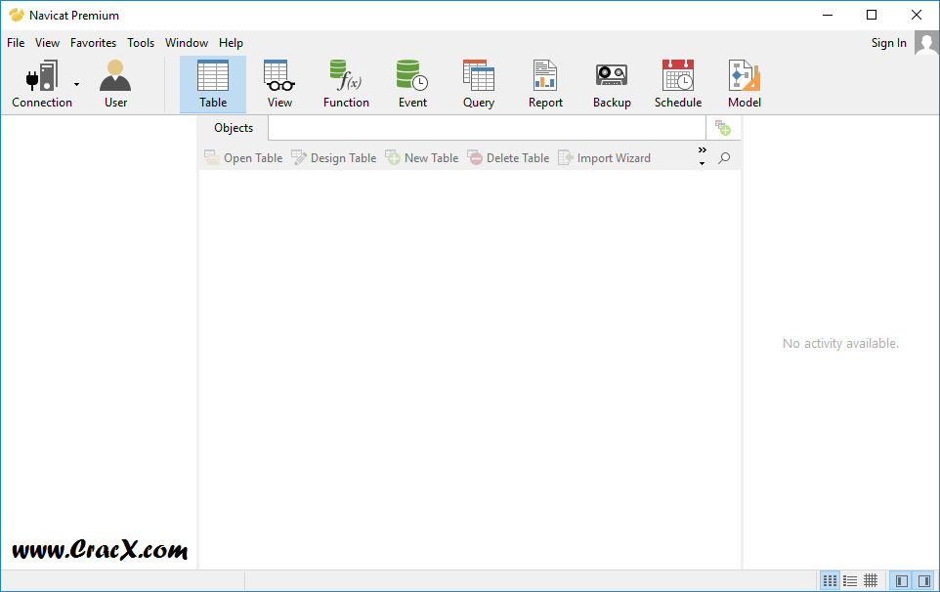Toggle the right information pane
Screen dimensions: 940x592
pyautogui.click(x=923, y=580)
